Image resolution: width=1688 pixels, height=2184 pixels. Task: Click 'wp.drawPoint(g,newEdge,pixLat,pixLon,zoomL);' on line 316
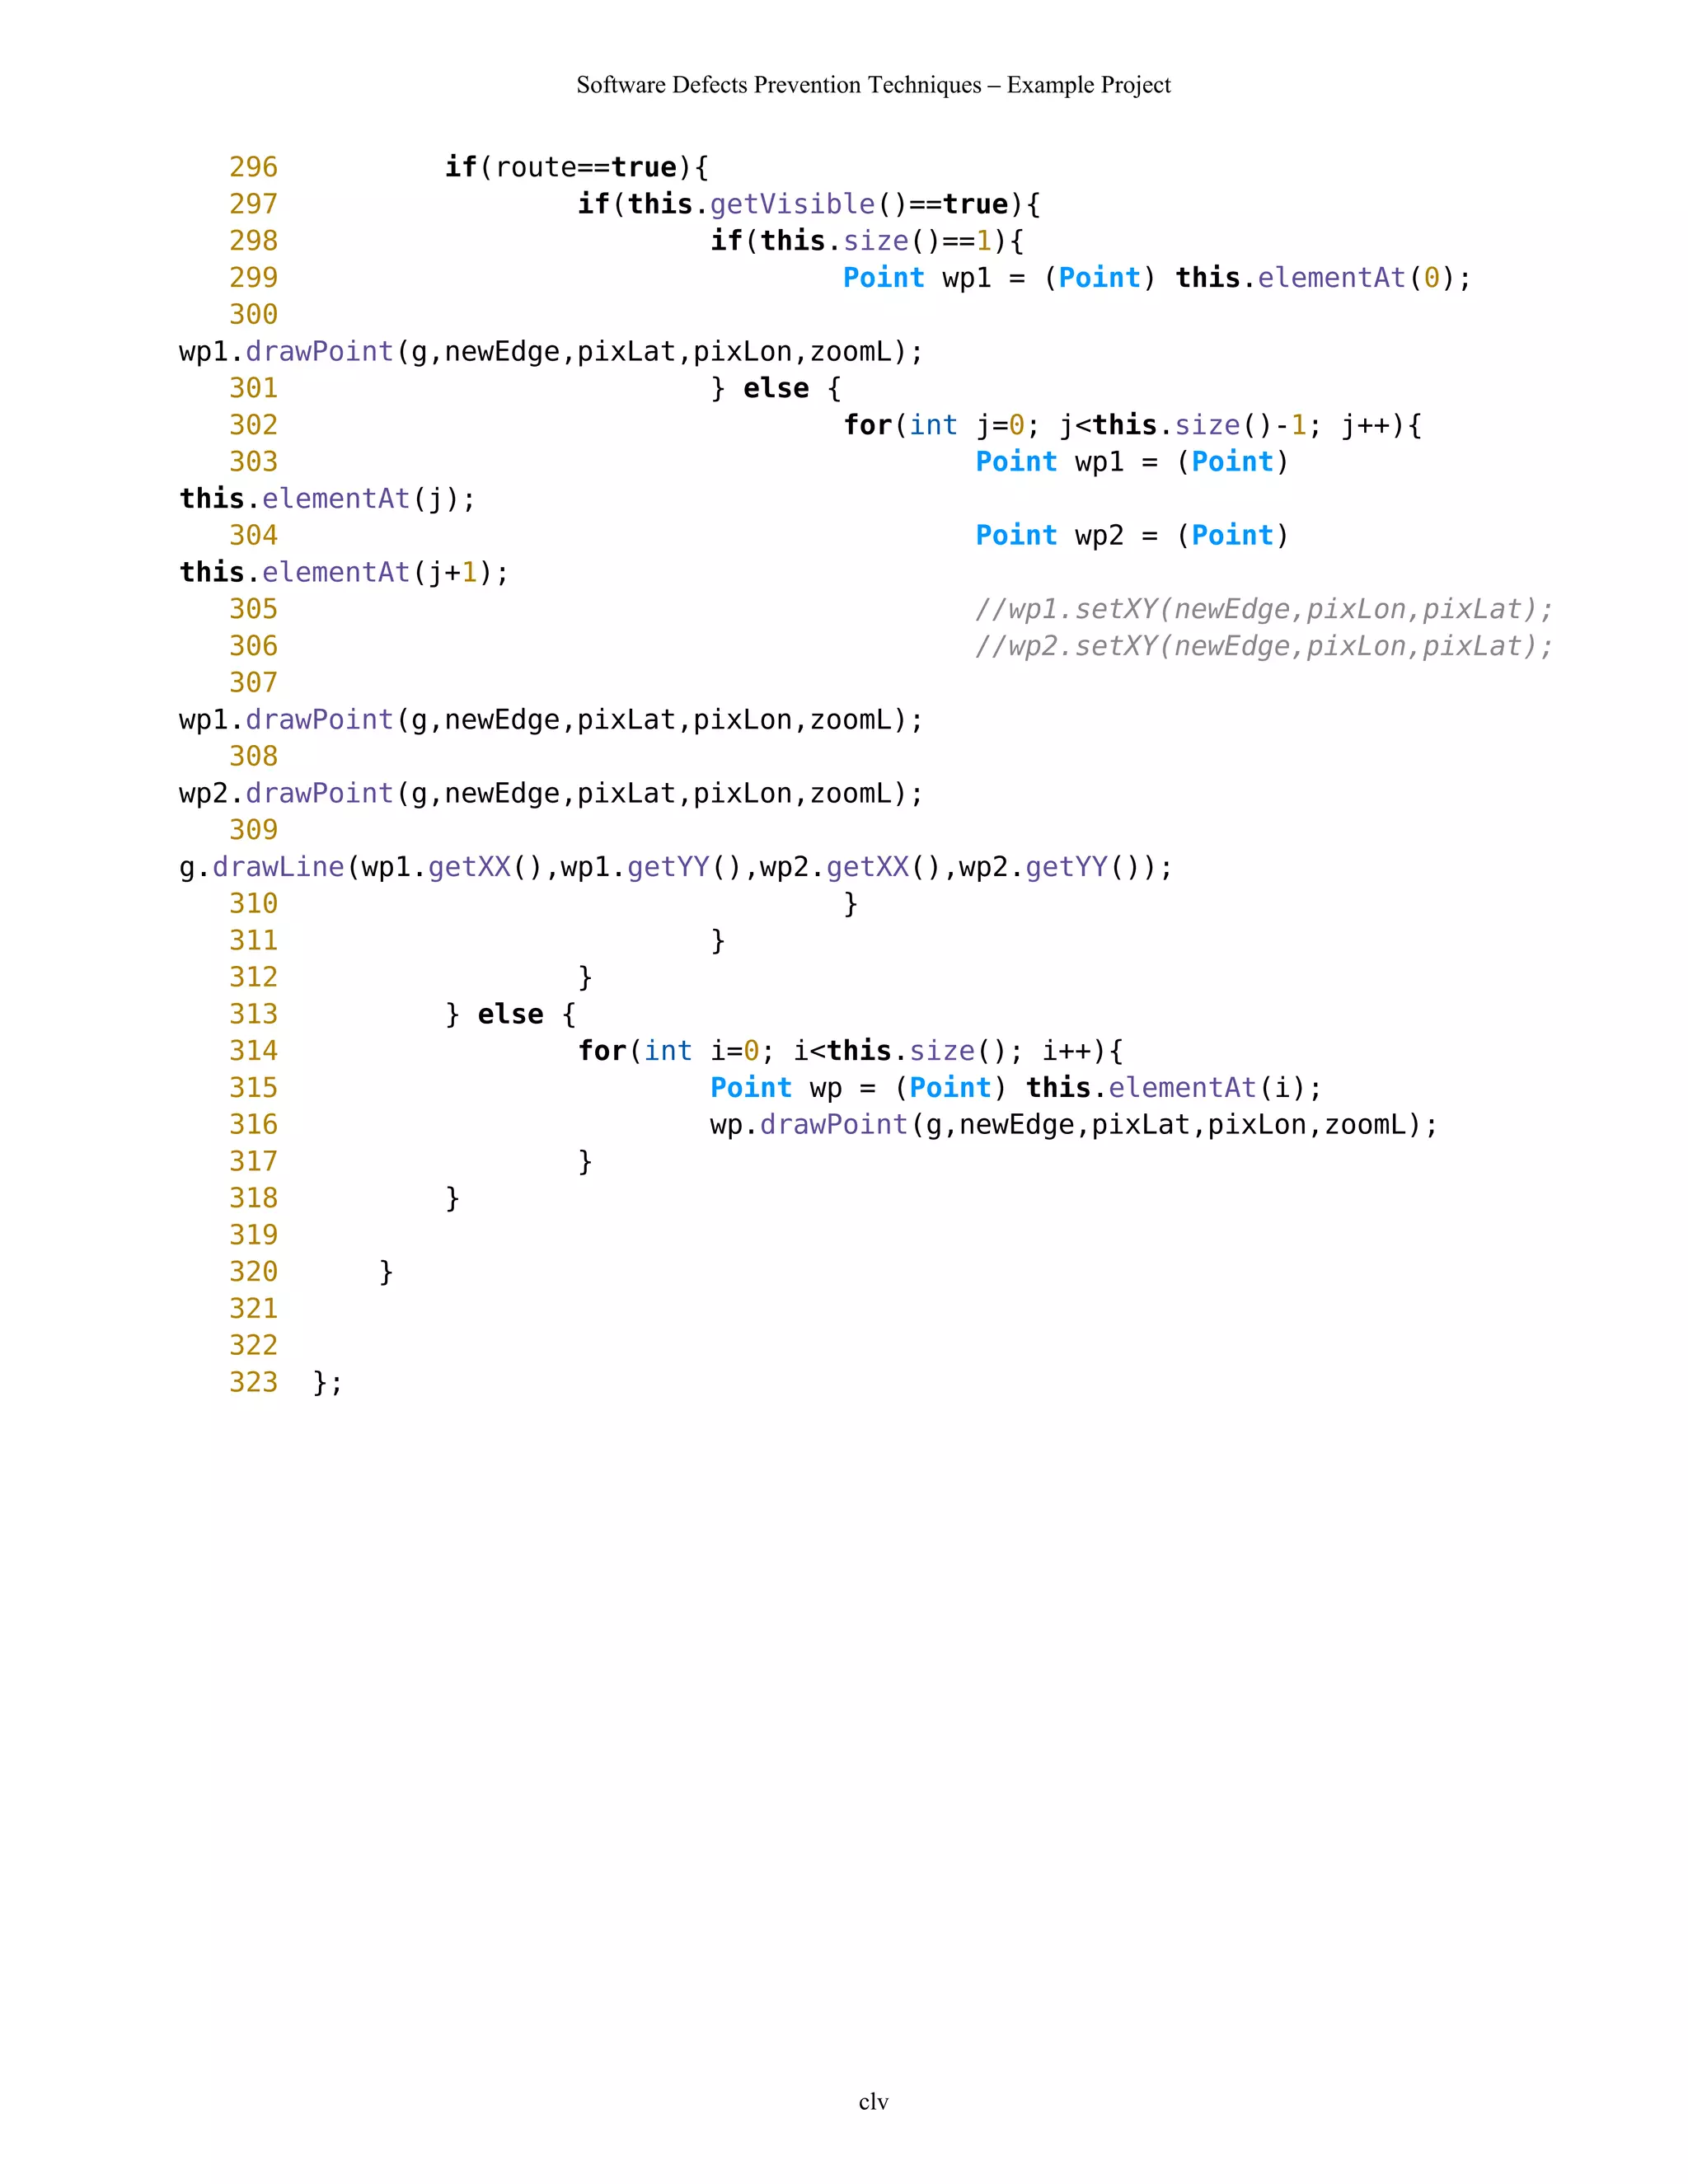(1074, 1125)
